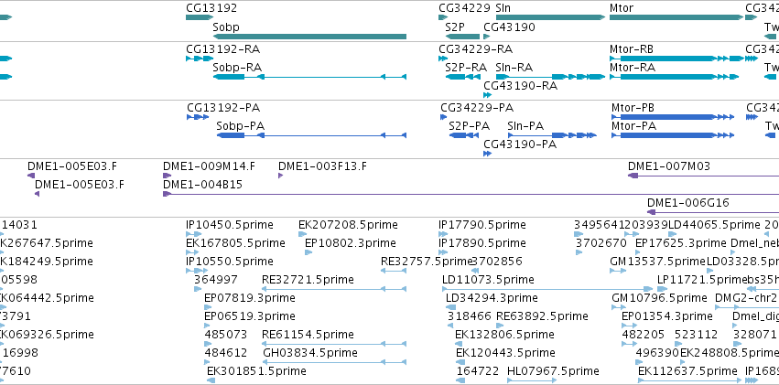Click the DME1-003F13.F clone marker

(x=280, y=176)
